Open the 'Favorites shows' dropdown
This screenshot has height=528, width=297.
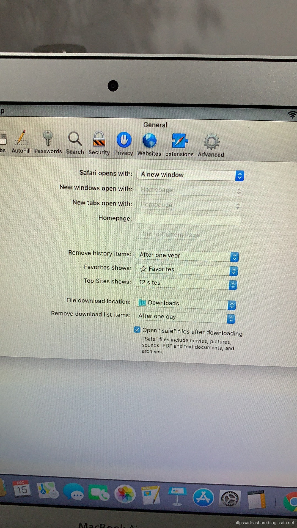click(186, 270)
